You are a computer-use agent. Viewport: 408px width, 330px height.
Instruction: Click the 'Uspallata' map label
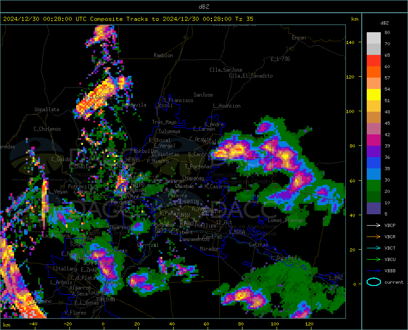coord(47,109)
